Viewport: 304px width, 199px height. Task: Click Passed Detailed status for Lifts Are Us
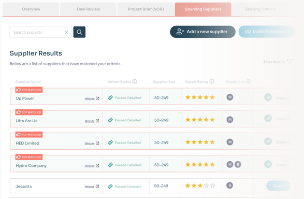tap(124, 120)
